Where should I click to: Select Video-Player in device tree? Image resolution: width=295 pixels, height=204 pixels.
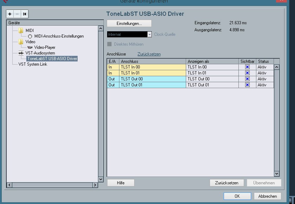[45, 47]
